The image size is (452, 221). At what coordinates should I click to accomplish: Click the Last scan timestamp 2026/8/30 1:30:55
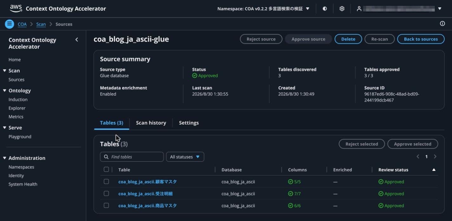(210, 94)
